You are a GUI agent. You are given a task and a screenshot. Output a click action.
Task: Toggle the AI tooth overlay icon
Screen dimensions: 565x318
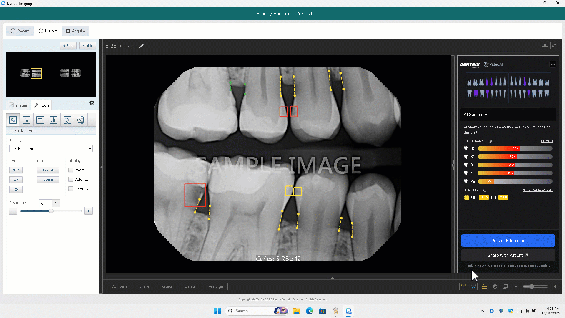click(x=463, y=286)
